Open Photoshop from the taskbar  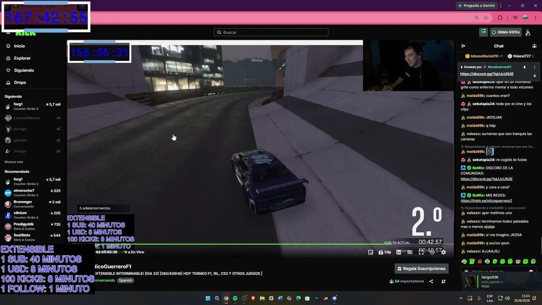point(317,298)
